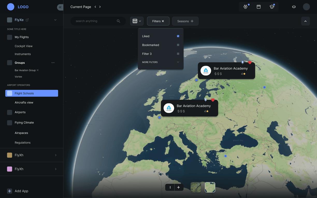Close the Filters dropdown button
The height and width of the screenshot is (198, 317).
tap(158, 21)
